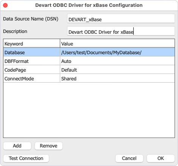This screenshot has width=178, height=166.
Task: Select the ConnectMode keyword cell
Action: coord(31,78)
